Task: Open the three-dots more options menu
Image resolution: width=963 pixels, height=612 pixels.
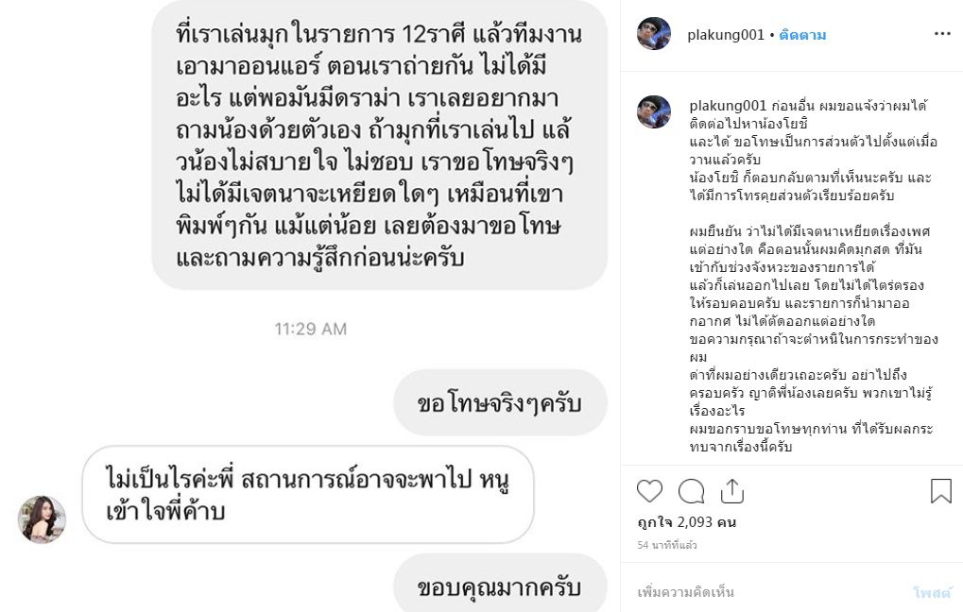Action: click(942, 34)
